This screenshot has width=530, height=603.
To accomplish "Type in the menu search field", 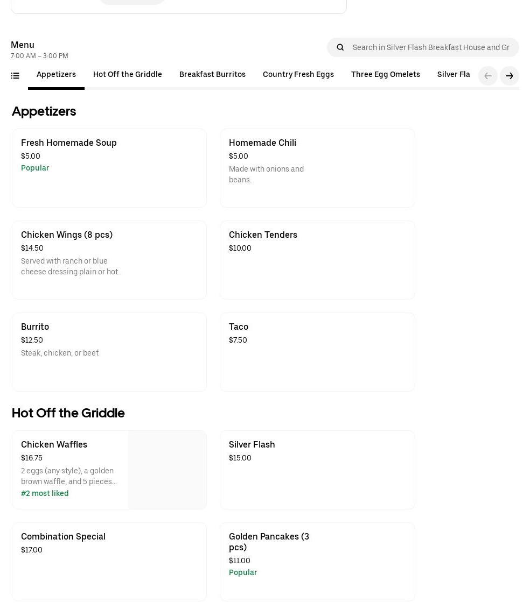I will [x=430, y=47].
